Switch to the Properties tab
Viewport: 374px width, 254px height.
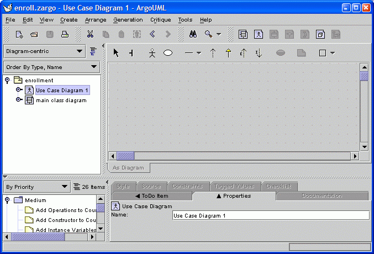pos(234,196)
